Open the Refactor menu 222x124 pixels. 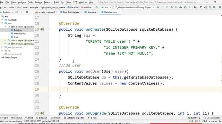(x=48, y=2)
